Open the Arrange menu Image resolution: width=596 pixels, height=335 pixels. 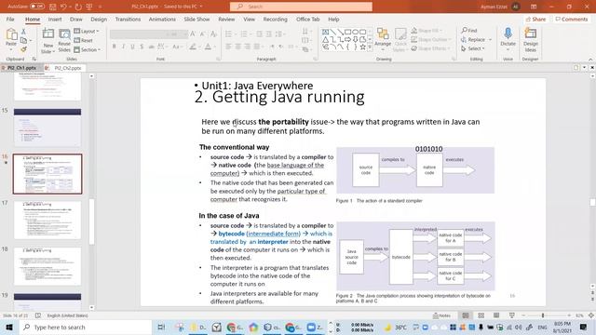(383, 40)
